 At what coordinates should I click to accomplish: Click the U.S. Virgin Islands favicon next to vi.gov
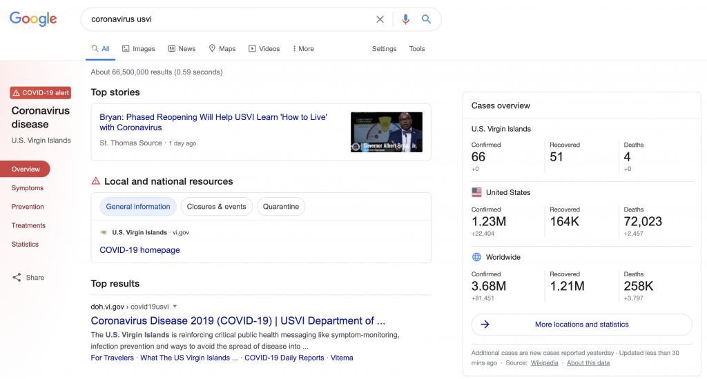pyautogui.click(x=104, y=232)
